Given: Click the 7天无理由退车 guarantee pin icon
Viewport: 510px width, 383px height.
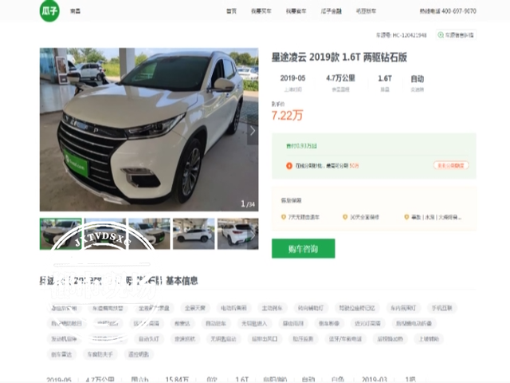Looking at the screenshot, I should pos(284,217).
